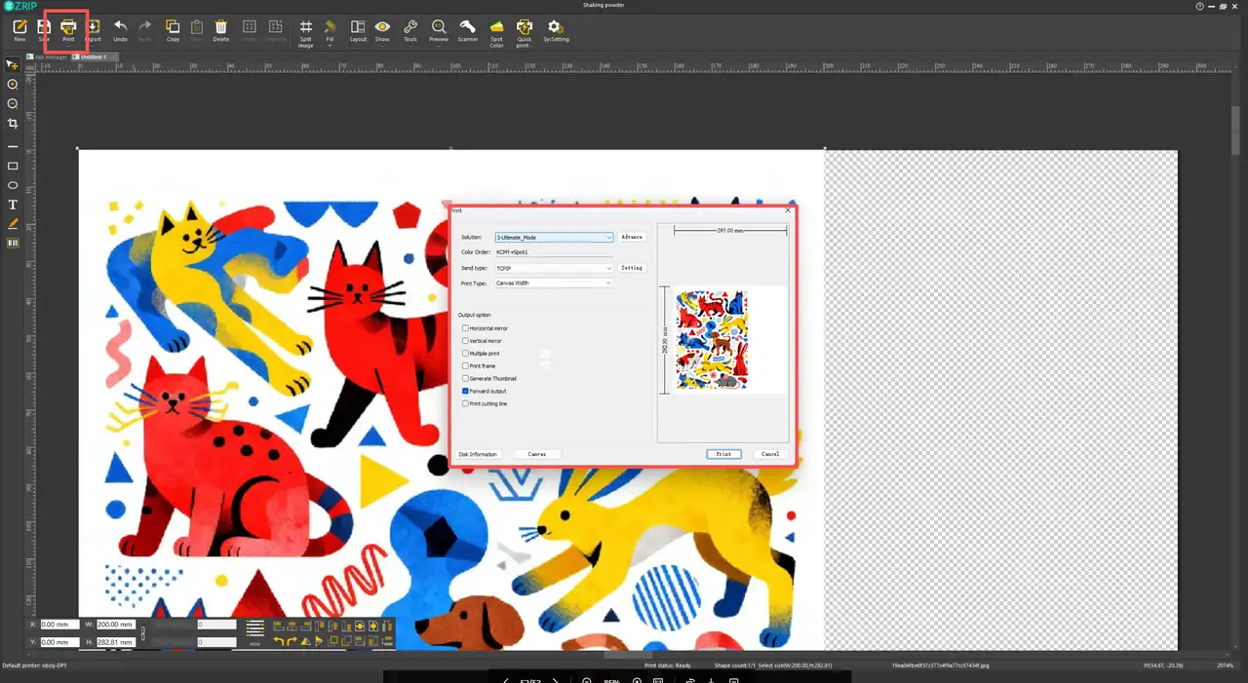Click the Delete trash can icon

point(221,30)
